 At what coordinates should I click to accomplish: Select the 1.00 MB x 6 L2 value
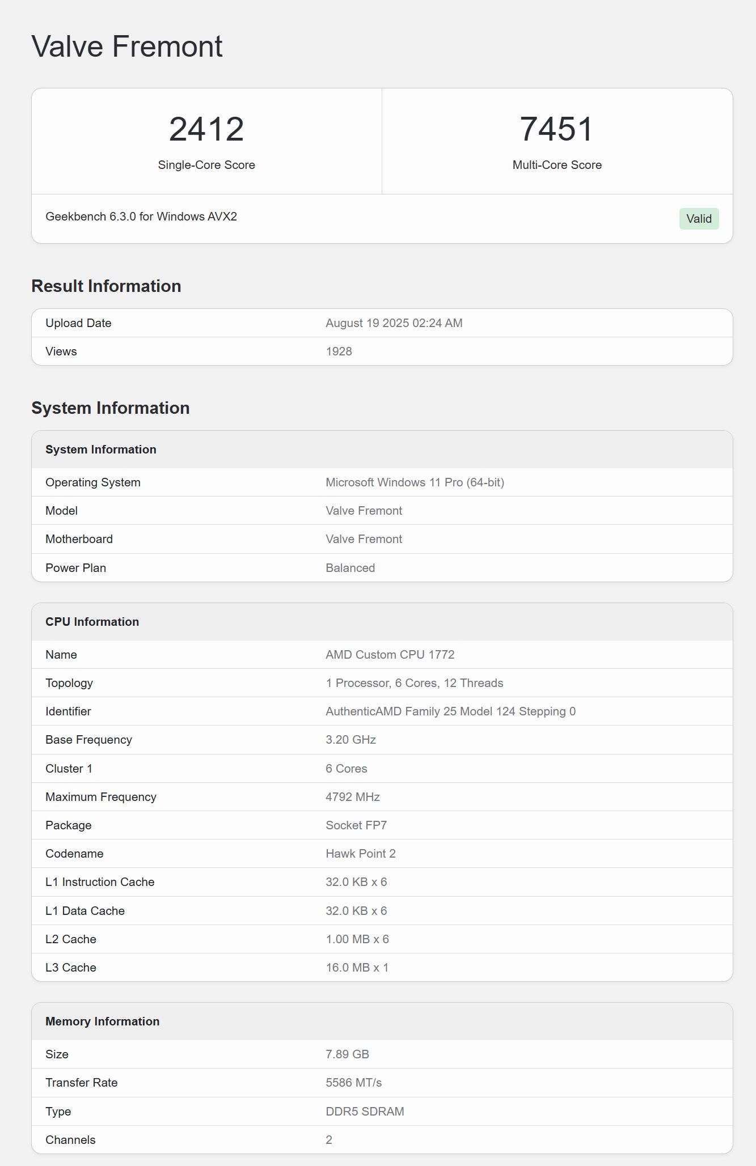point(357,939)
